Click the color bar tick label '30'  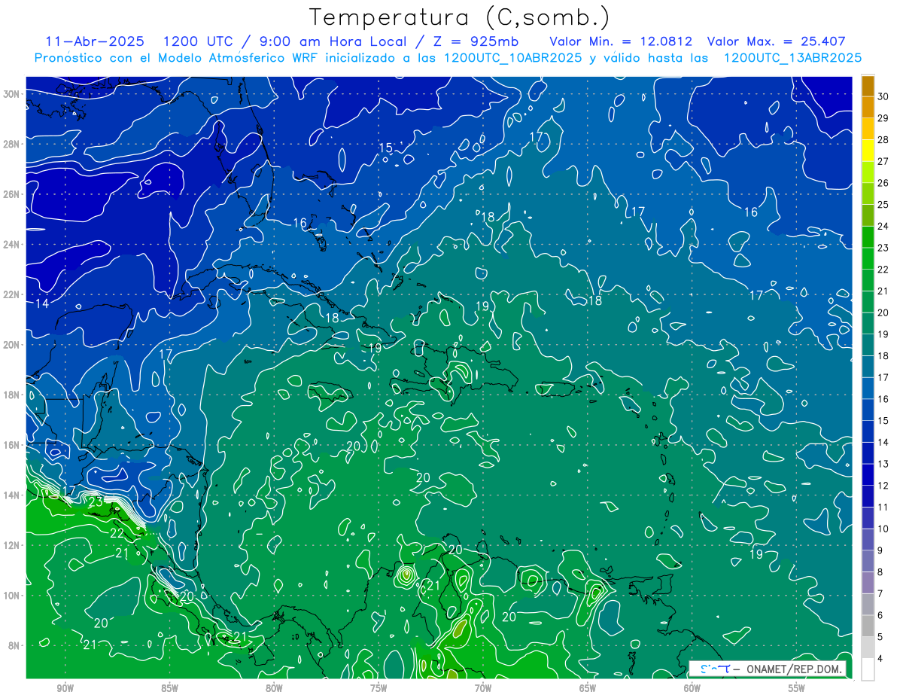(883, 96)
